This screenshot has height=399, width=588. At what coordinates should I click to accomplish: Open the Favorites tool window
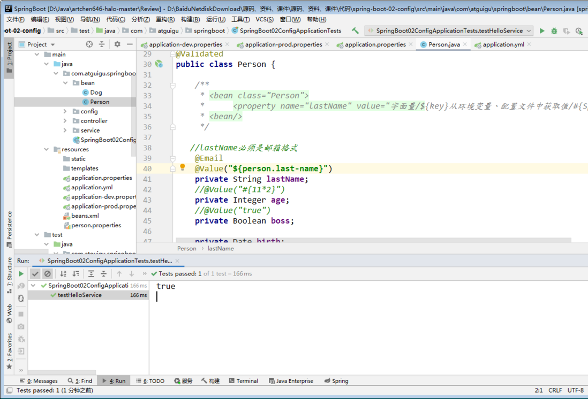[10, 351]
